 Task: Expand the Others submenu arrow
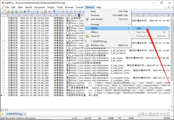point(129,32)
